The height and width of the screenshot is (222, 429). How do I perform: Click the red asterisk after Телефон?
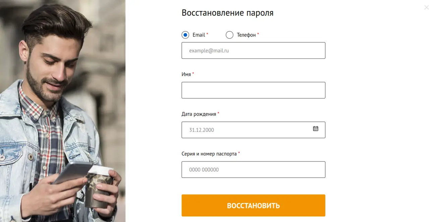(x=258, y=34)
